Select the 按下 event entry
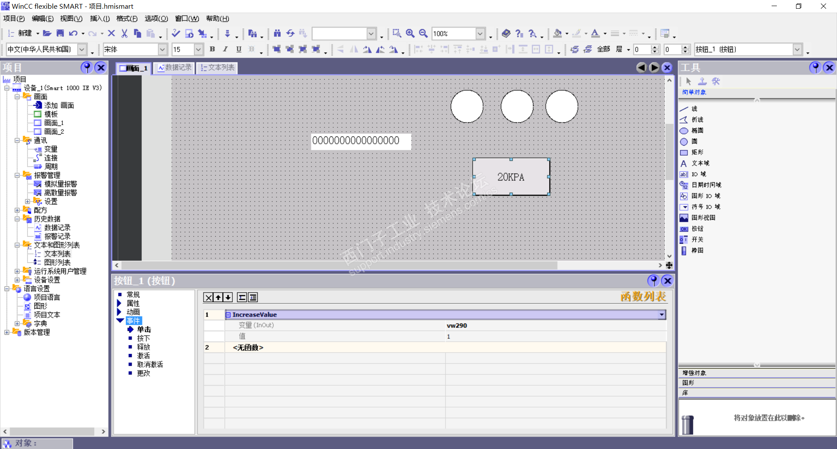This screenshot has width=837, height=449. coord(143,338)
